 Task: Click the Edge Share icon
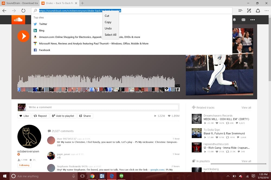(x=258, y=11)
